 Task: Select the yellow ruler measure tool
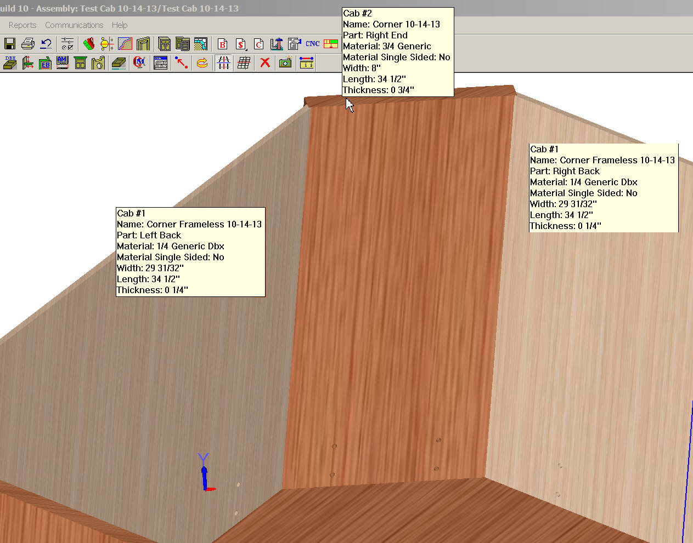[306, 62]
